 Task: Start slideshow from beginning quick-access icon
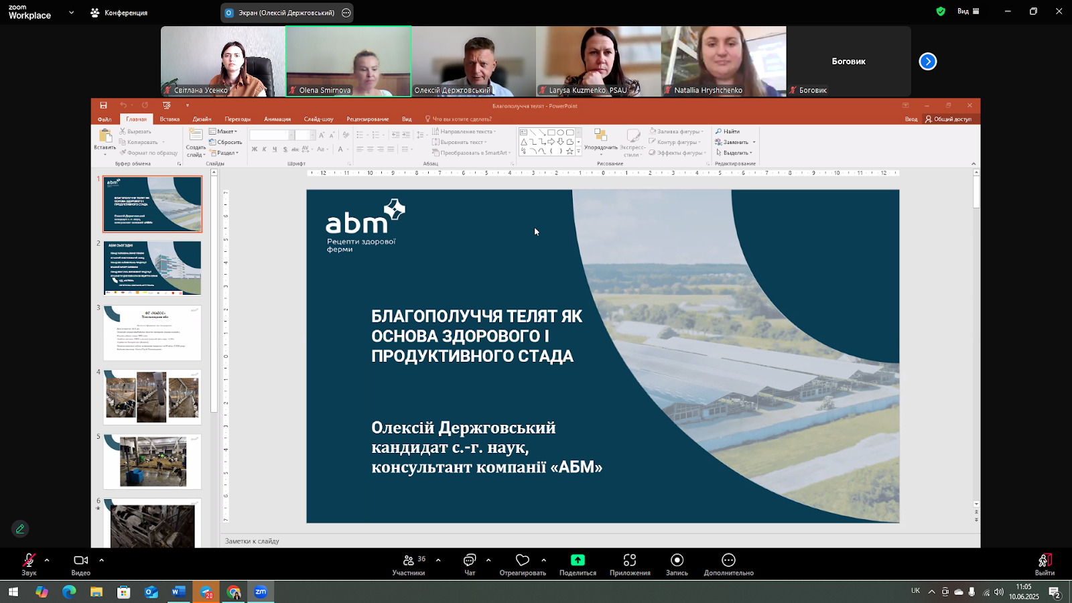tap(167, 105)
